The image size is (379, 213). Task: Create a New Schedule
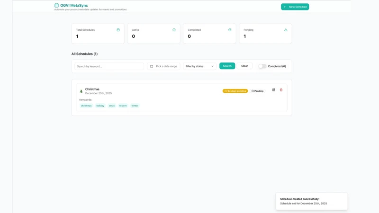point(295,7)
